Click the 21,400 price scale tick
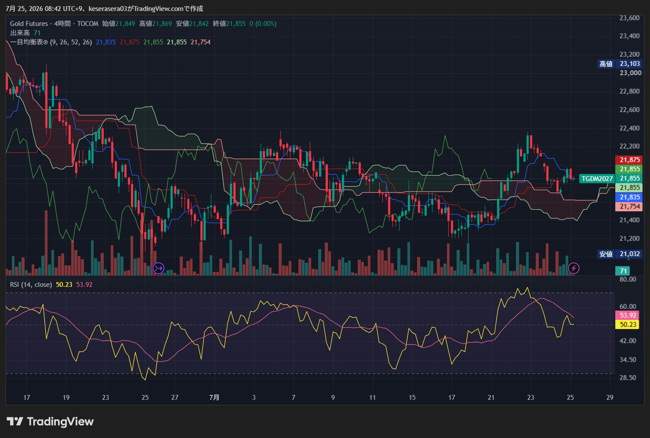This screenshot has height=438, width=650. click(630, 220)
